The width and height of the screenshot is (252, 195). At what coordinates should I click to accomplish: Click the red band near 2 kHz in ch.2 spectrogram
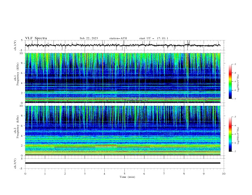coord(106,145)
